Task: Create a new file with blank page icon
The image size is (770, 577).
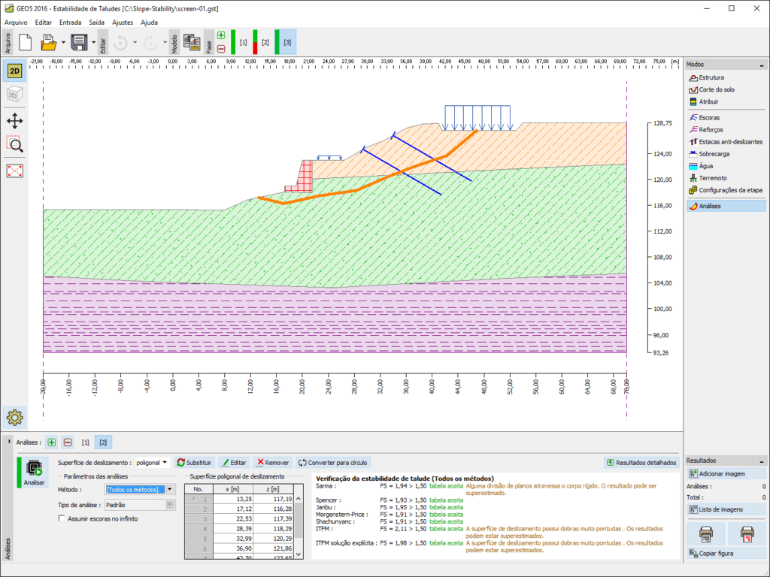Action: (x=26, y=42)
